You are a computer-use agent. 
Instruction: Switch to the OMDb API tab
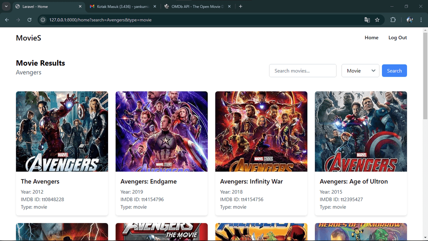point(194,6)
